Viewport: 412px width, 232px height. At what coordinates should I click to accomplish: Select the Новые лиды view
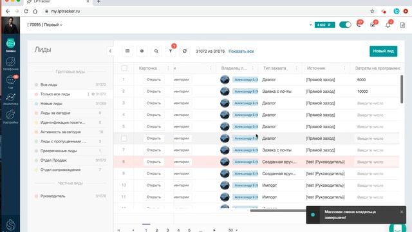point(70,104)
